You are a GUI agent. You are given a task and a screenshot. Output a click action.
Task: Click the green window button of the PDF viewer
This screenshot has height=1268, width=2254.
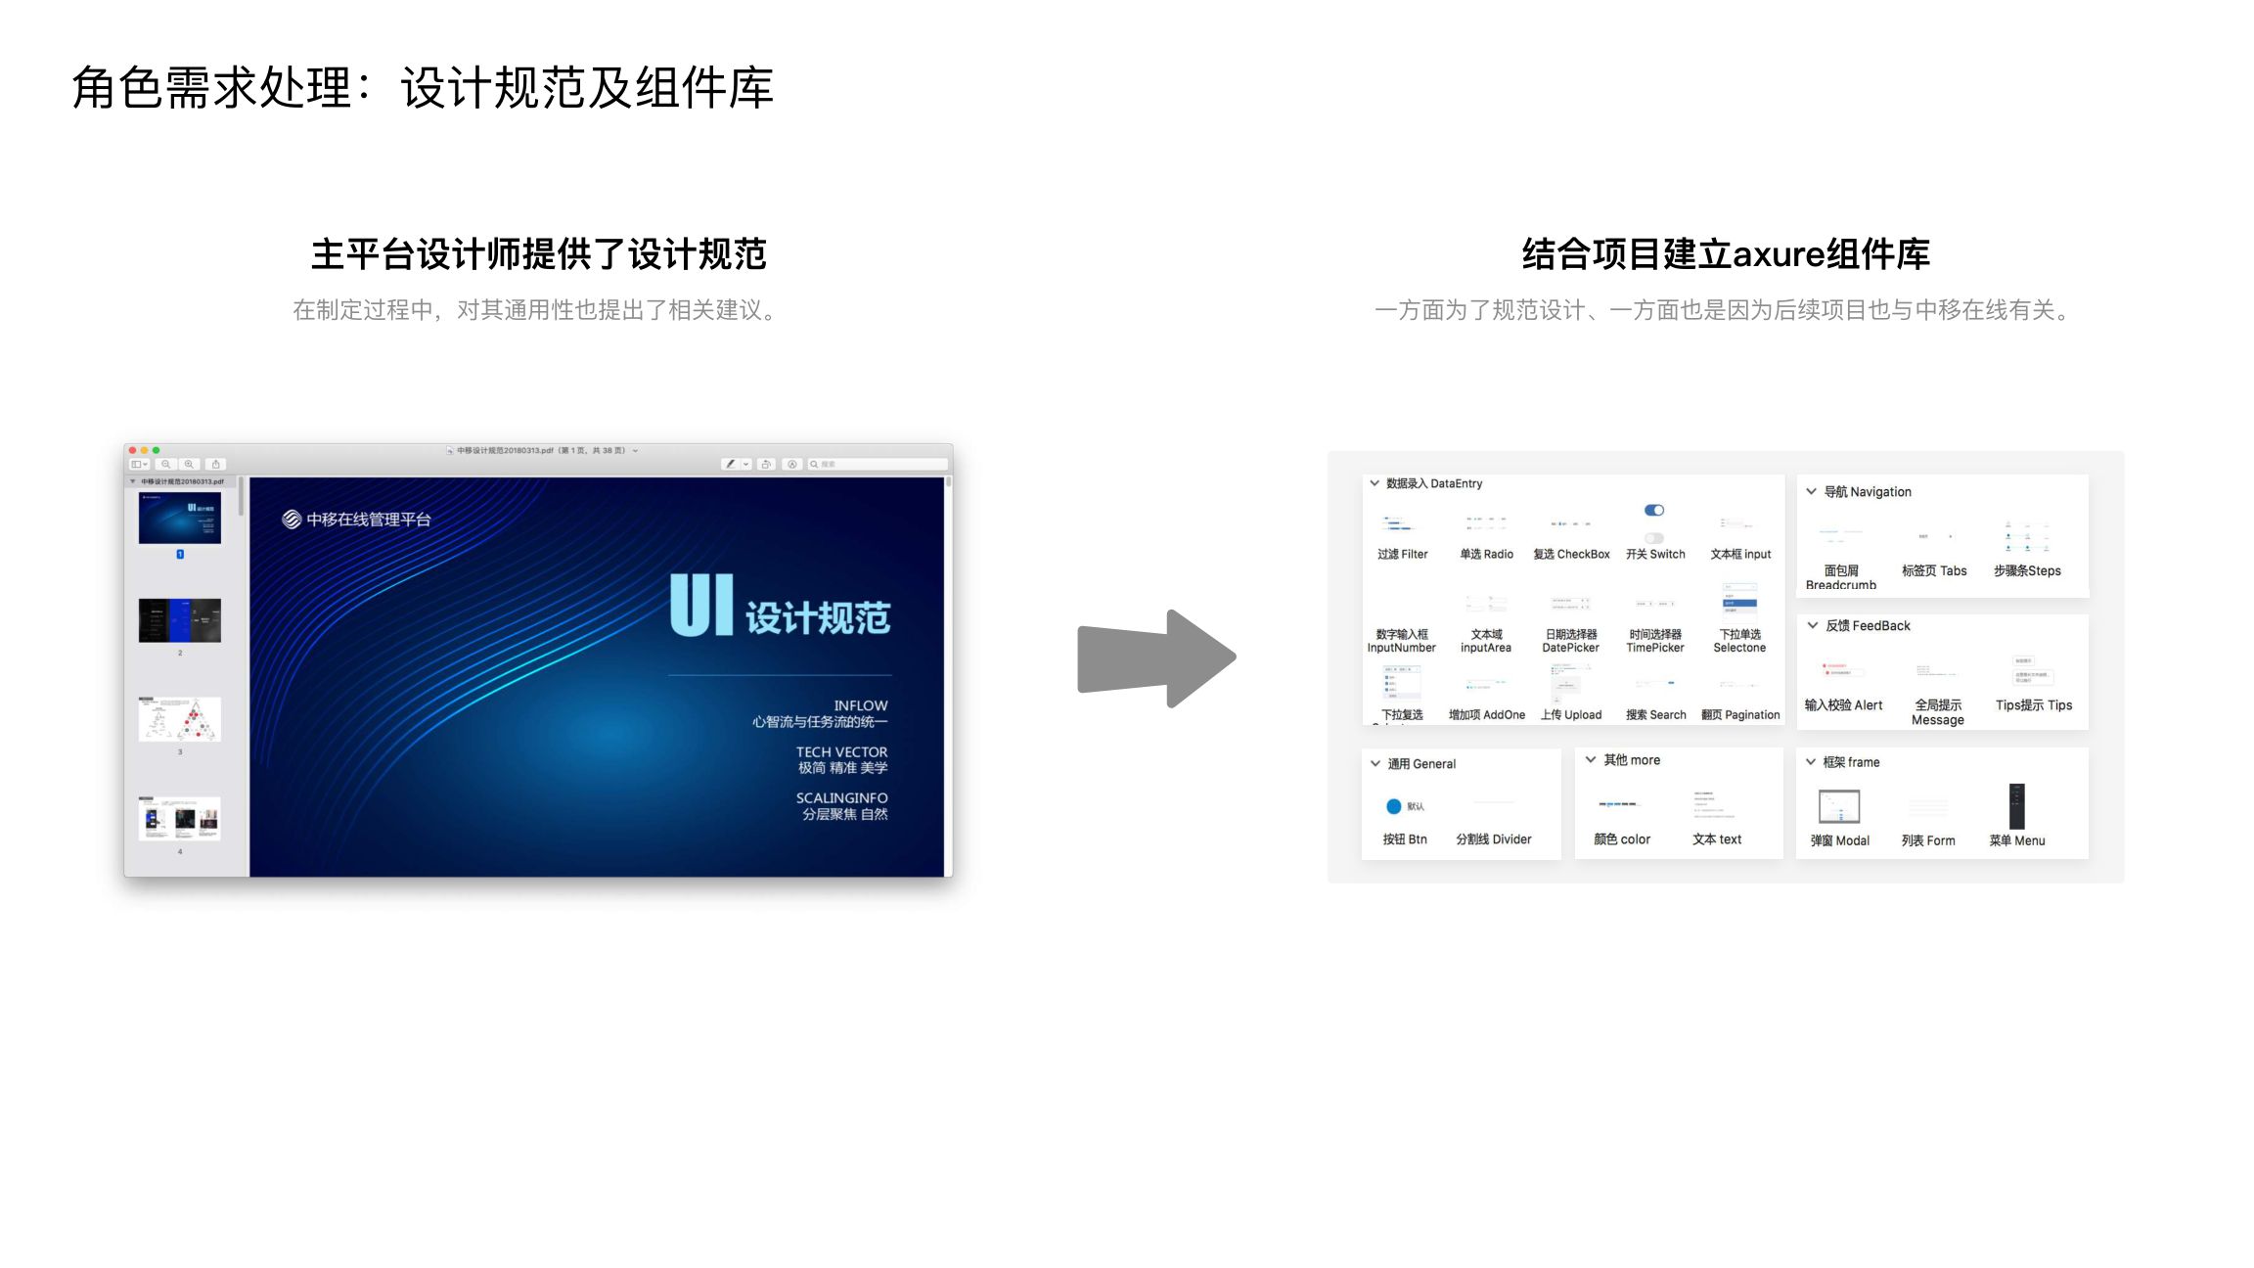point(156,450)
